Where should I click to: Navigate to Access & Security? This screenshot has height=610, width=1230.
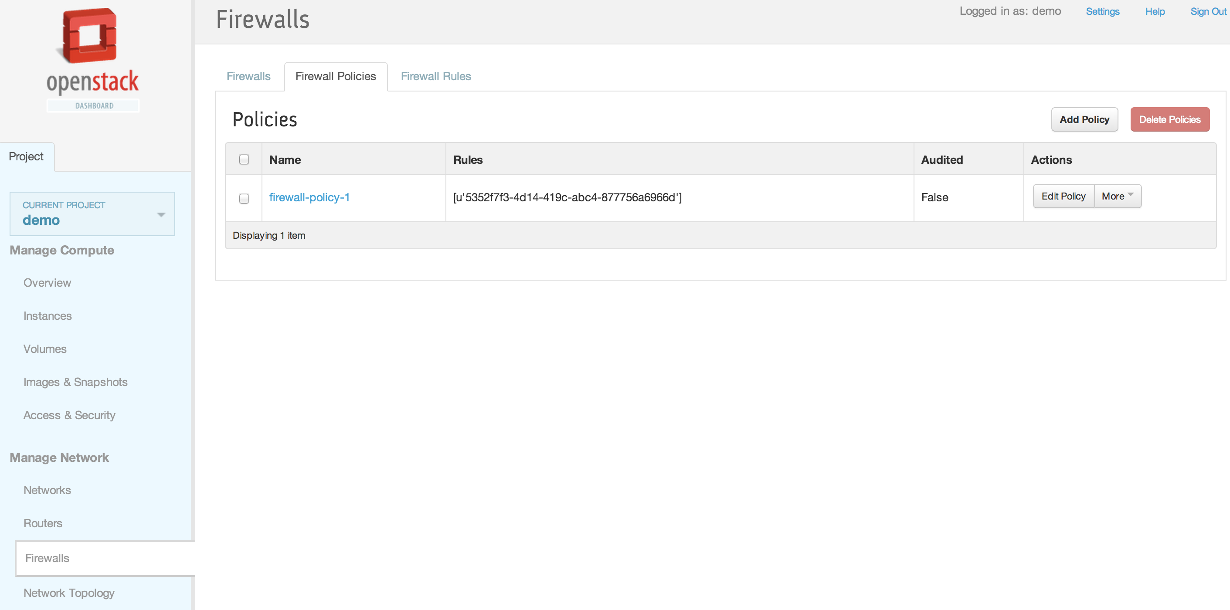(70, 415)
